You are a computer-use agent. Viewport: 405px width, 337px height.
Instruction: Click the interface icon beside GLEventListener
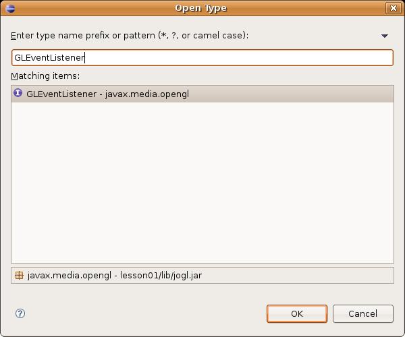18,93
